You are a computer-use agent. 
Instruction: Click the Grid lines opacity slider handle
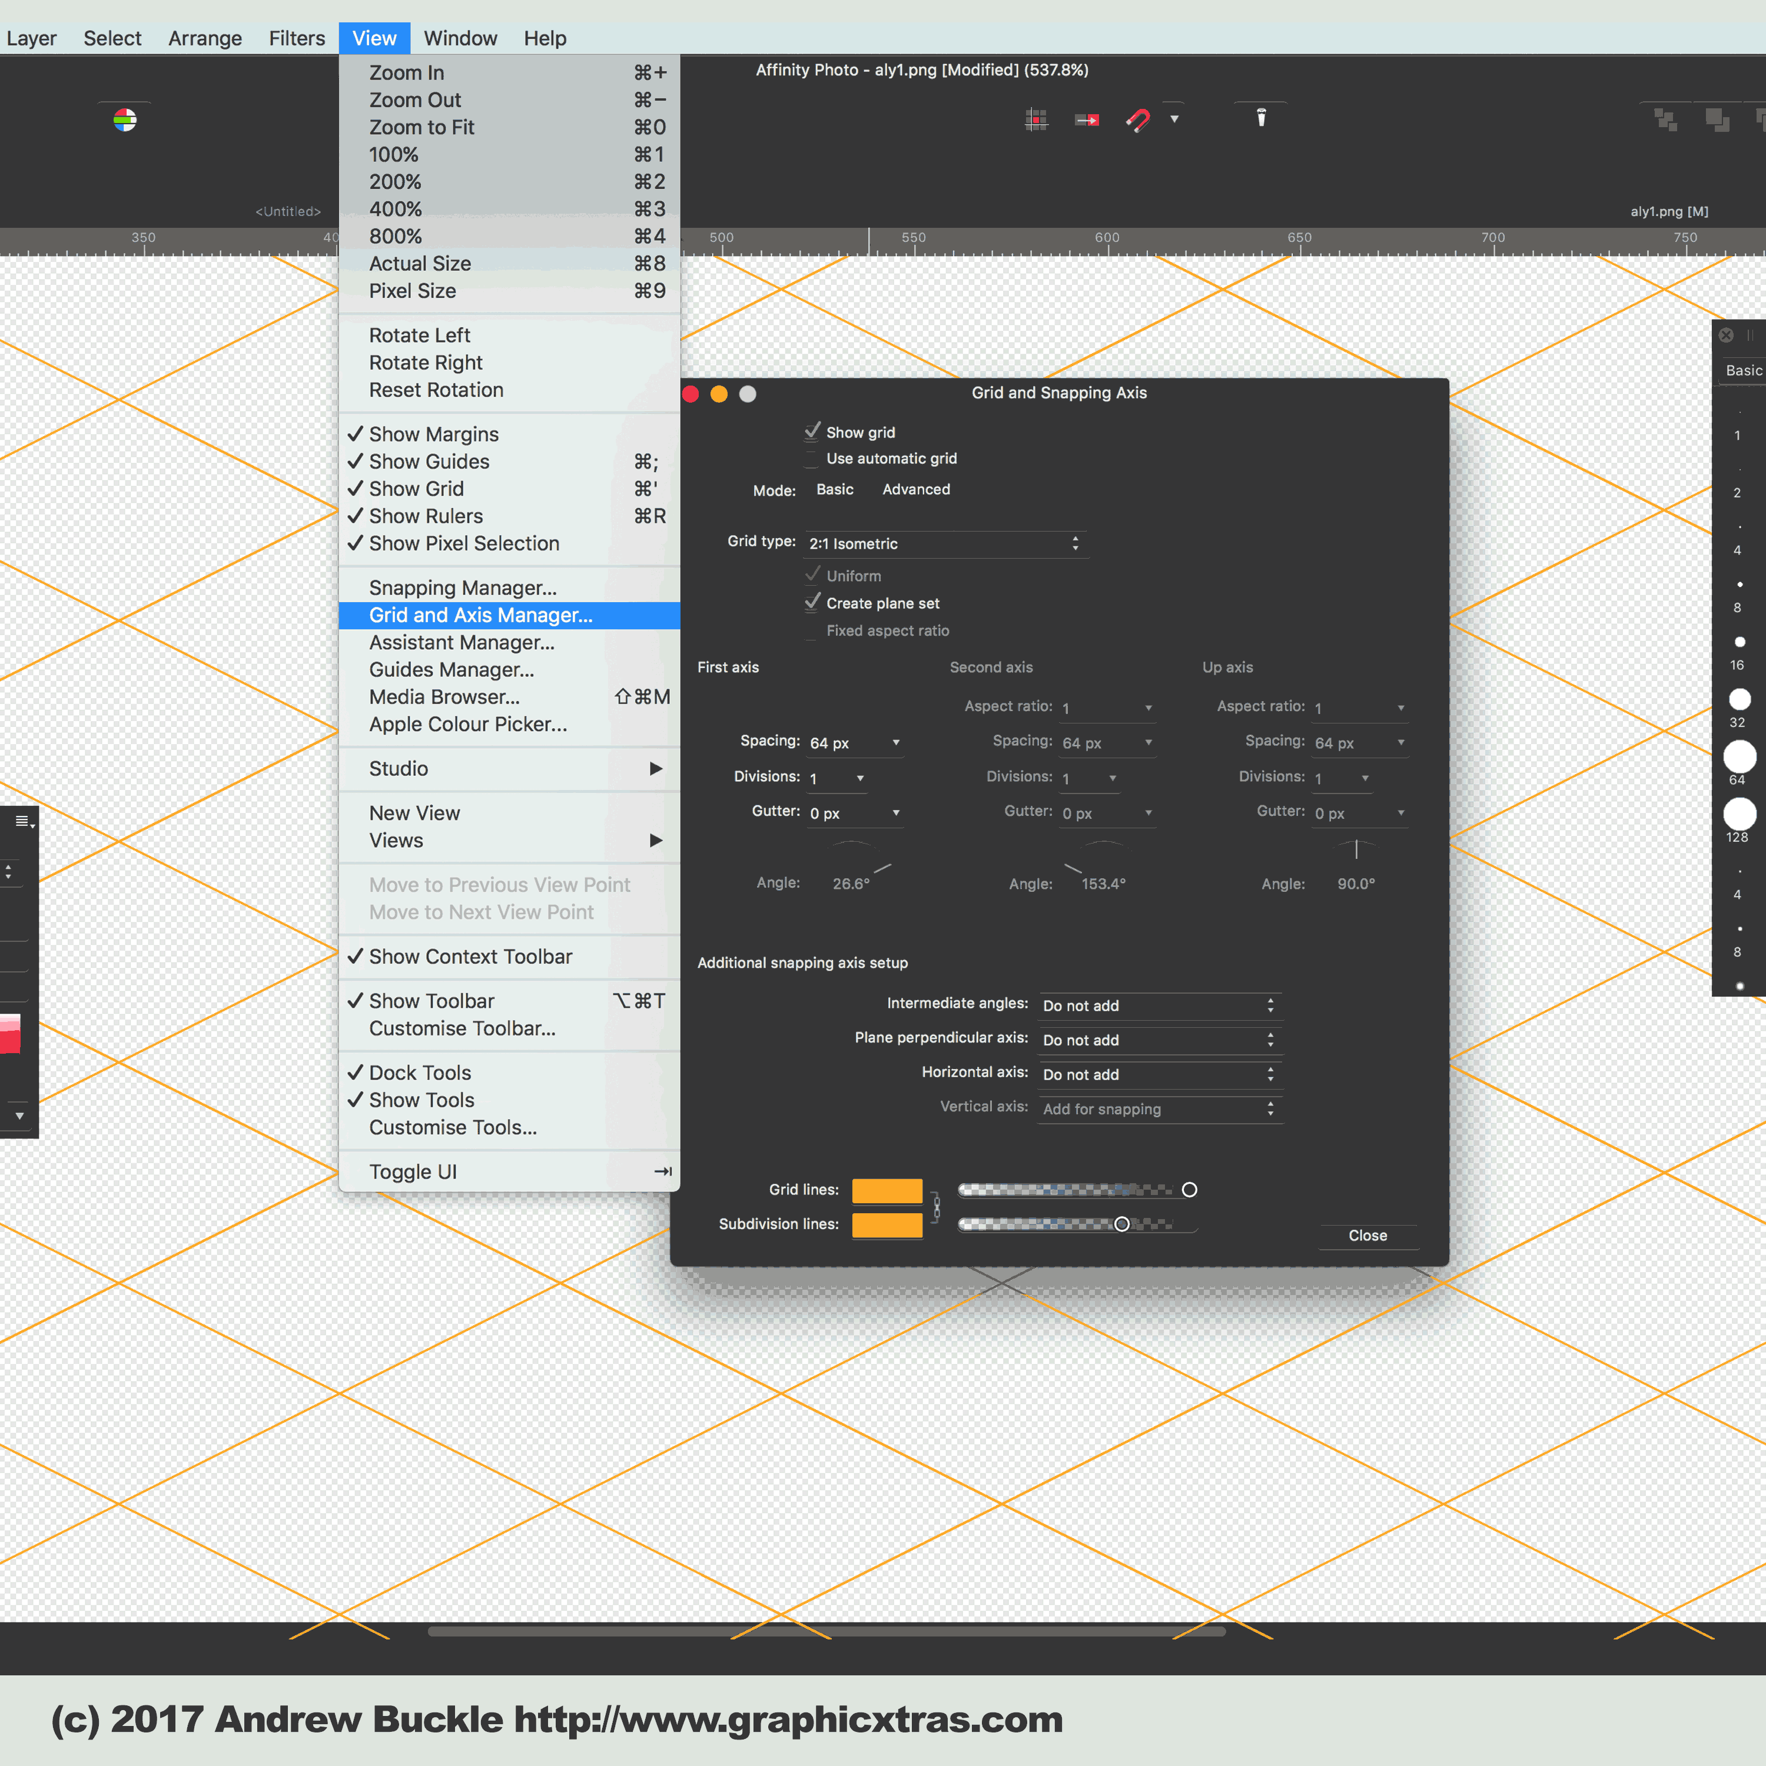1189,1190
